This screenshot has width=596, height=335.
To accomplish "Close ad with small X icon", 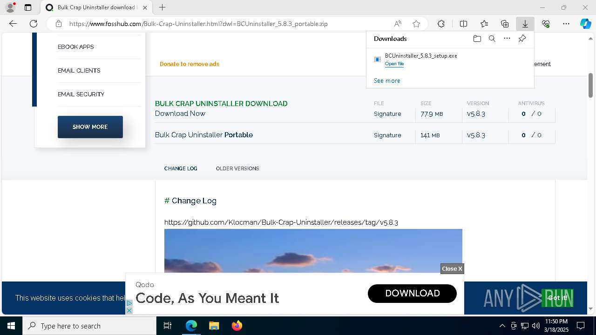I will point(129,310).
